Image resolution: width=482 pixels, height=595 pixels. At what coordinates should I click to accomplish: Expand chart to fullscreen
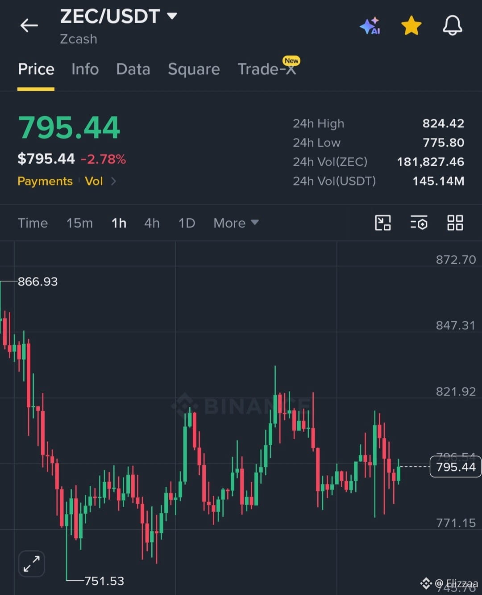(32, 564)
